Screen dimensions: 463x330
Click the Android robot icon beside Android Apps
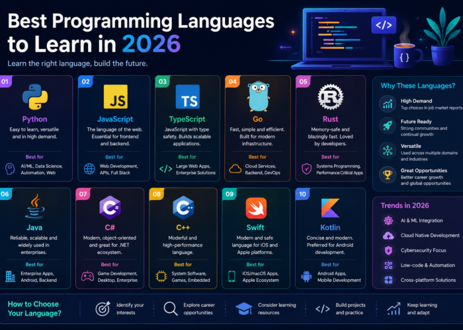click(x=306, y=277)
